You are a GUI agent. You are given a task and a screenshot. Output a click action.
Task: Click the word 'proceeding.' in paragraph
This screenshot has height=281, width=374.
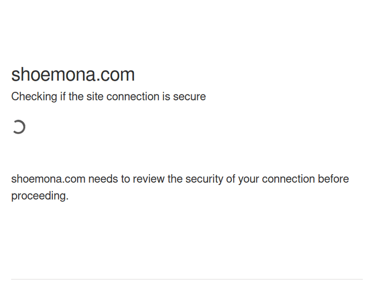coord(39,196)
